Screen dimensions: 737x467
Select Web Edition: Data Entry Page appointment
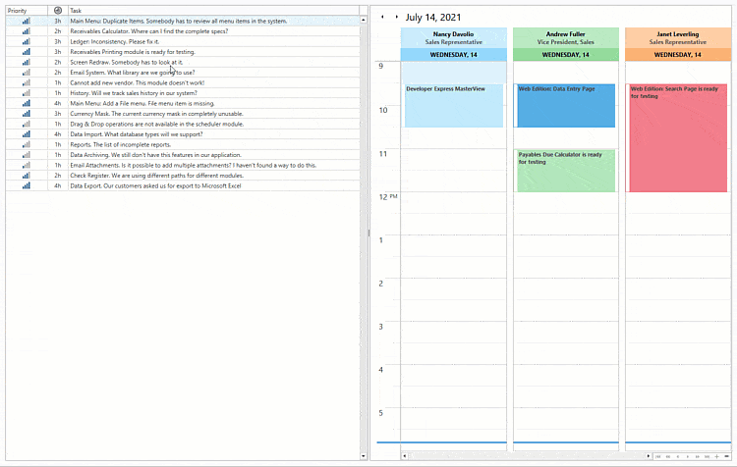coord(566,106)
